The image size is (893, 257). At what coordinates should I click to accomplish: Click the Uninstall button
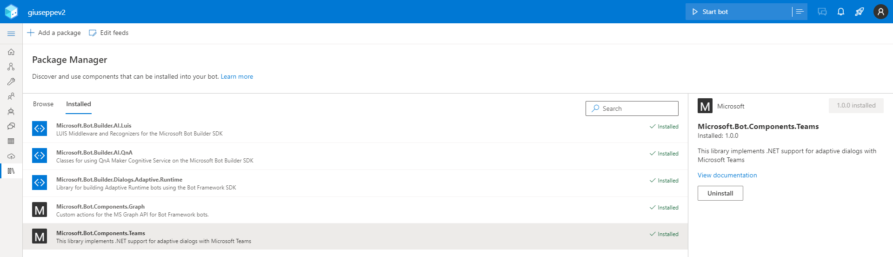(720, 193)
